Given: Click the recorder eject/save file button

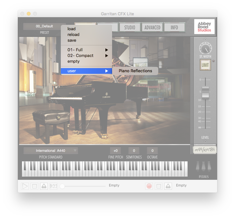Looking at the screenshot, I should (x=168, y=186).
